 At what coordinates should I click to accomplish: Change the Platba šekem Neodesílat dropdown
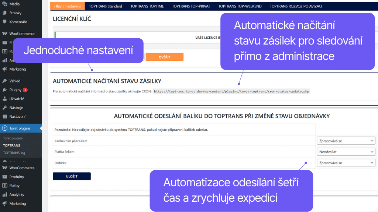346,151
